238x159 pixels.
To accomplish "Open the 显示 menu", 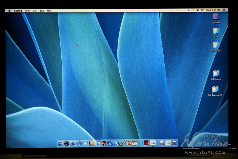I will [35, 11].
